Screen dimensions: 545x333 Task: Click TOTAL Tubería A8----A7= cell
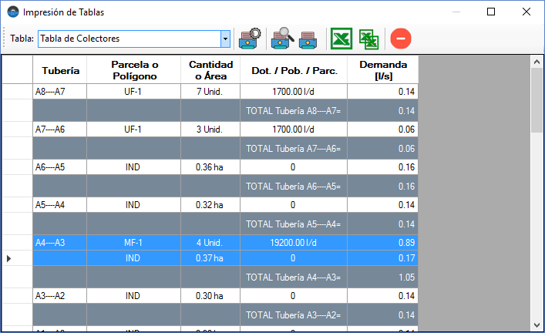pos(294,110)
